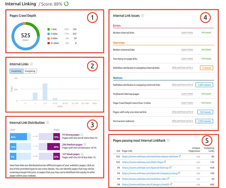Viewport: 226px width, 188px height.
Task: Switch to the Outgoing links tab
Action: [30, 71]
